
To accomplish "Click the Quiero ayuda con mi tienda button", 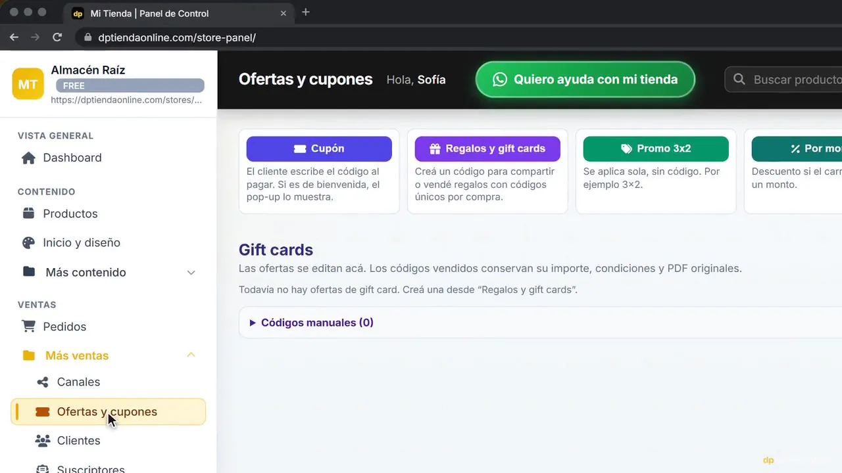I will (x=585, y=79).
